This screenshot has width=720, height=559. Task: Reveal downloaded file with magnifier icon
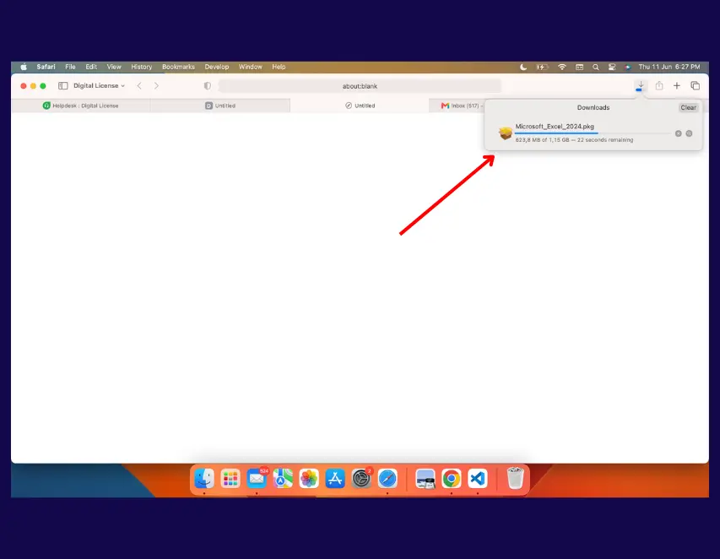(x=690, y=133)
